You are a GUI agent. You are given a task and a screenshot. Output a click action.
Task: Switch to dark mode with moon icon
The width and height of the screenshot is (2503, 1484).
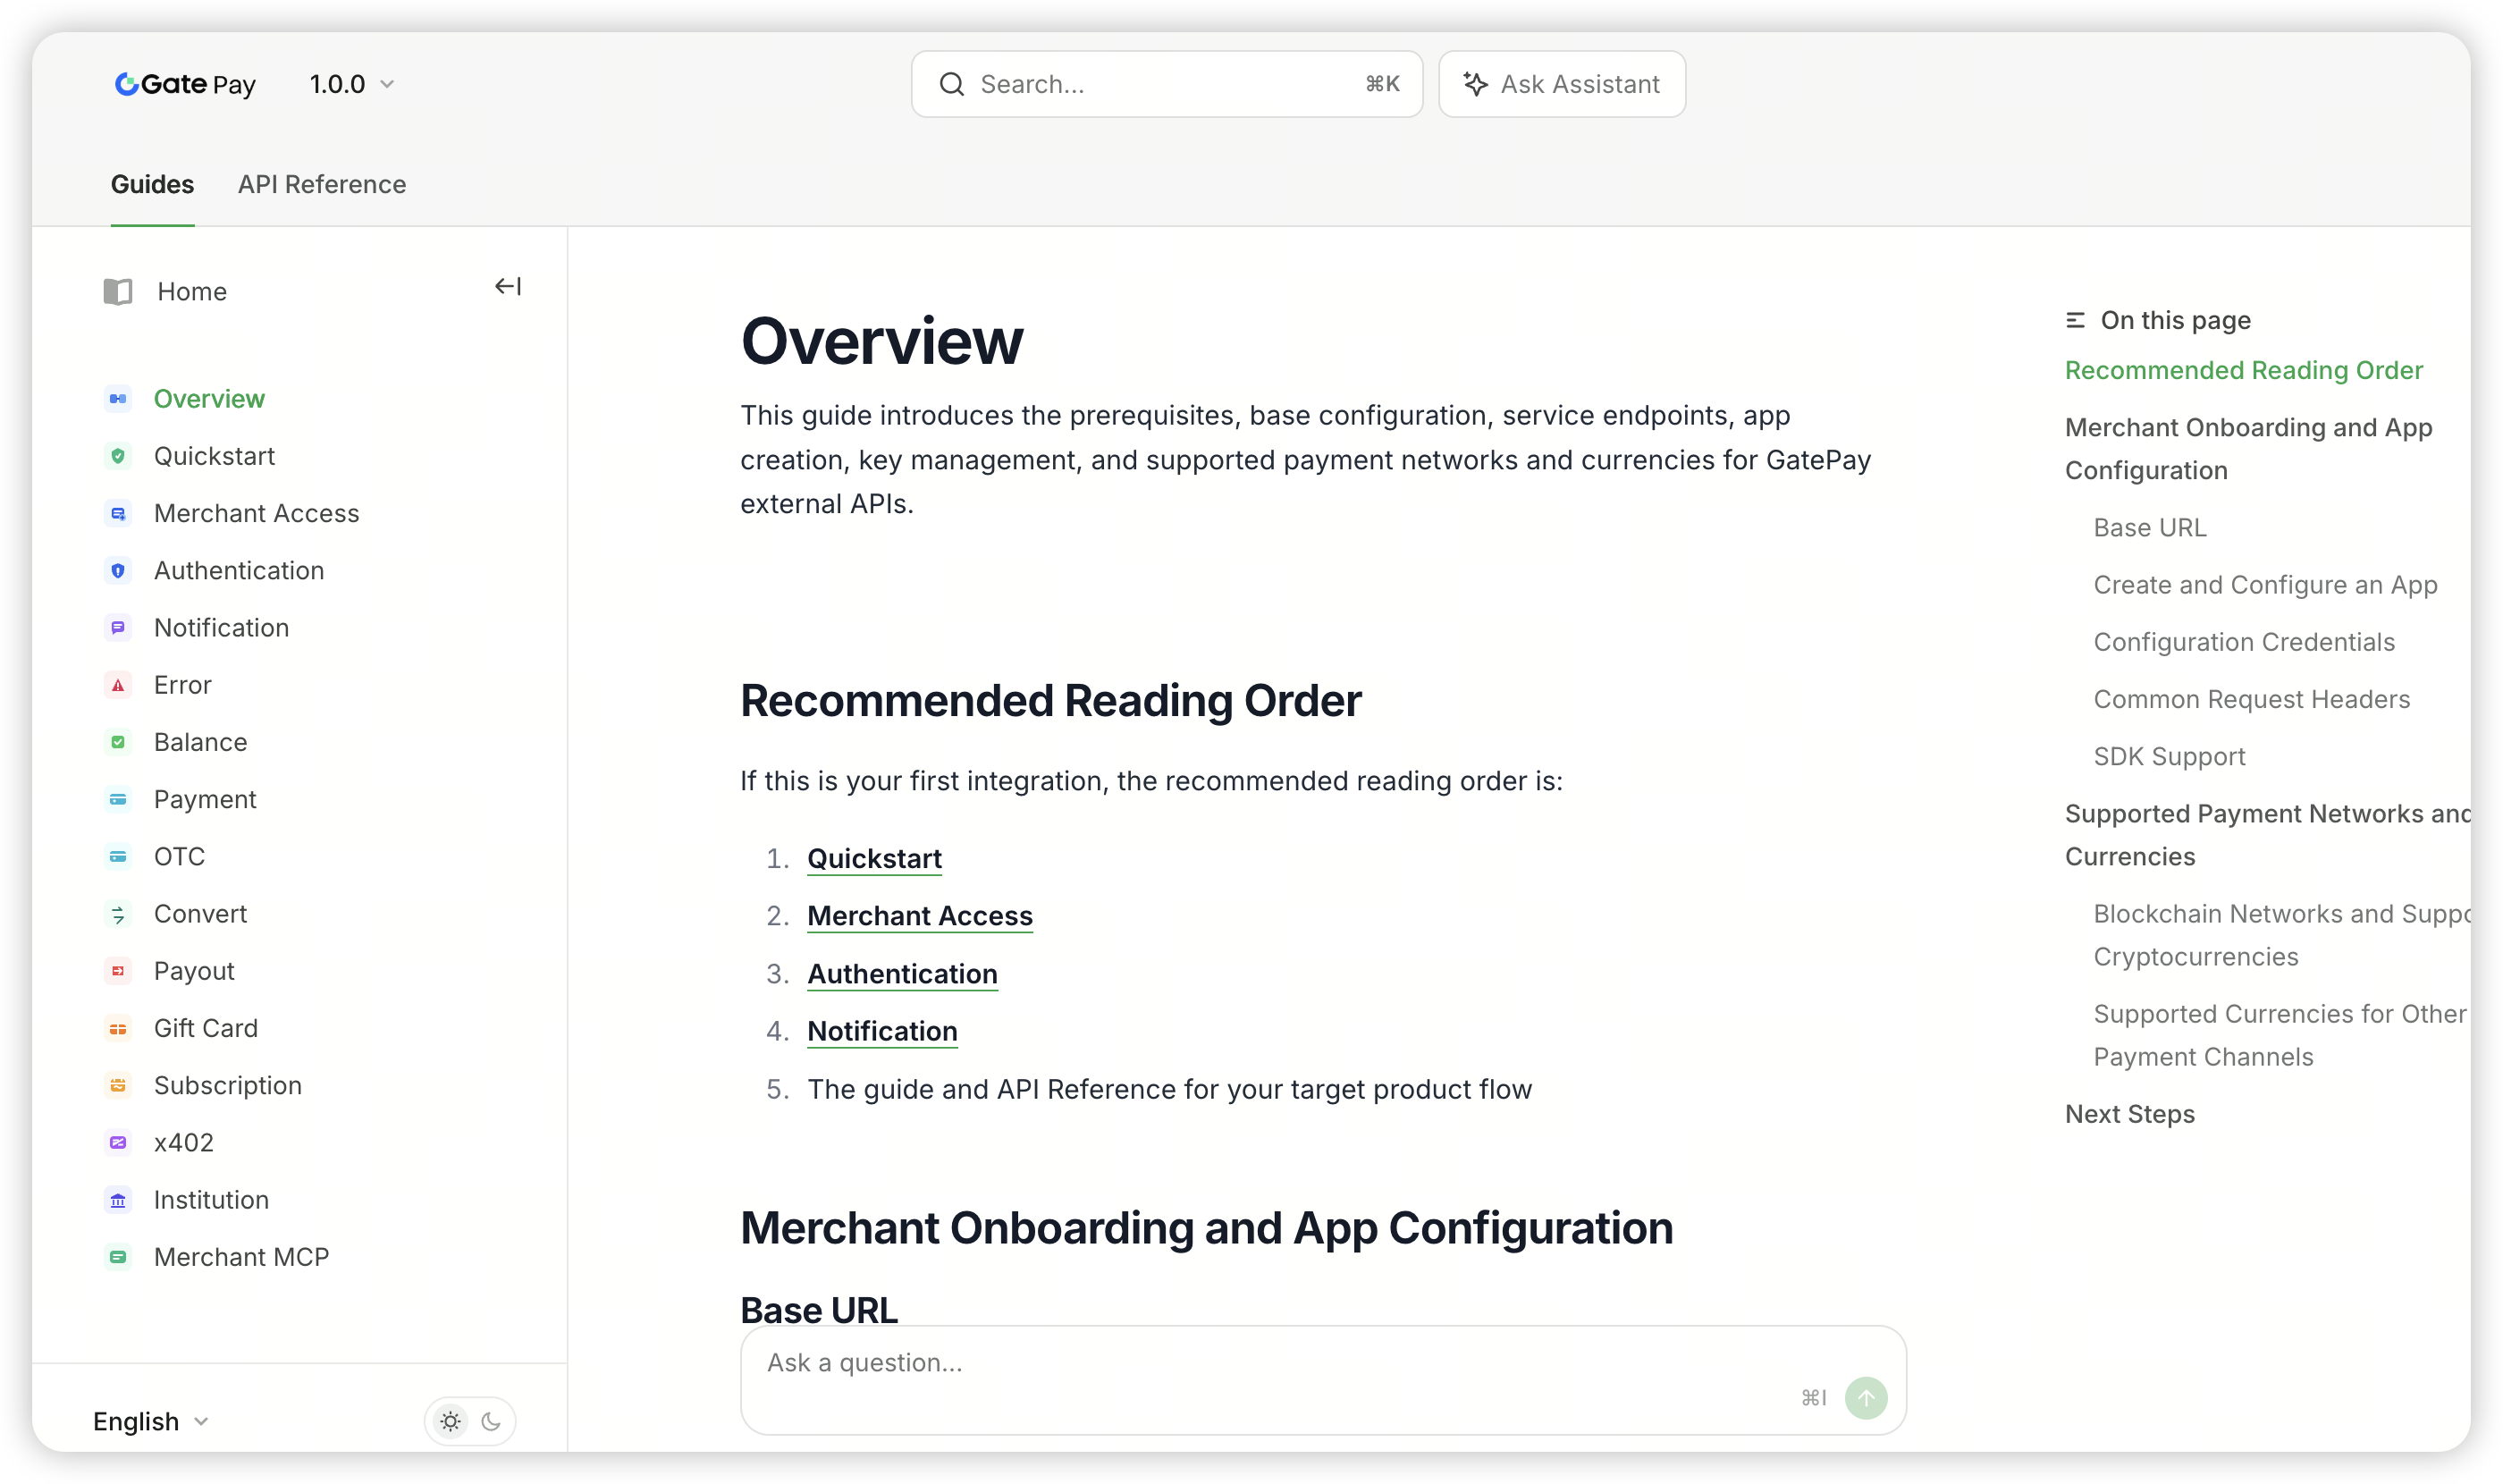pyautogui.click(x=491, y=1421)
